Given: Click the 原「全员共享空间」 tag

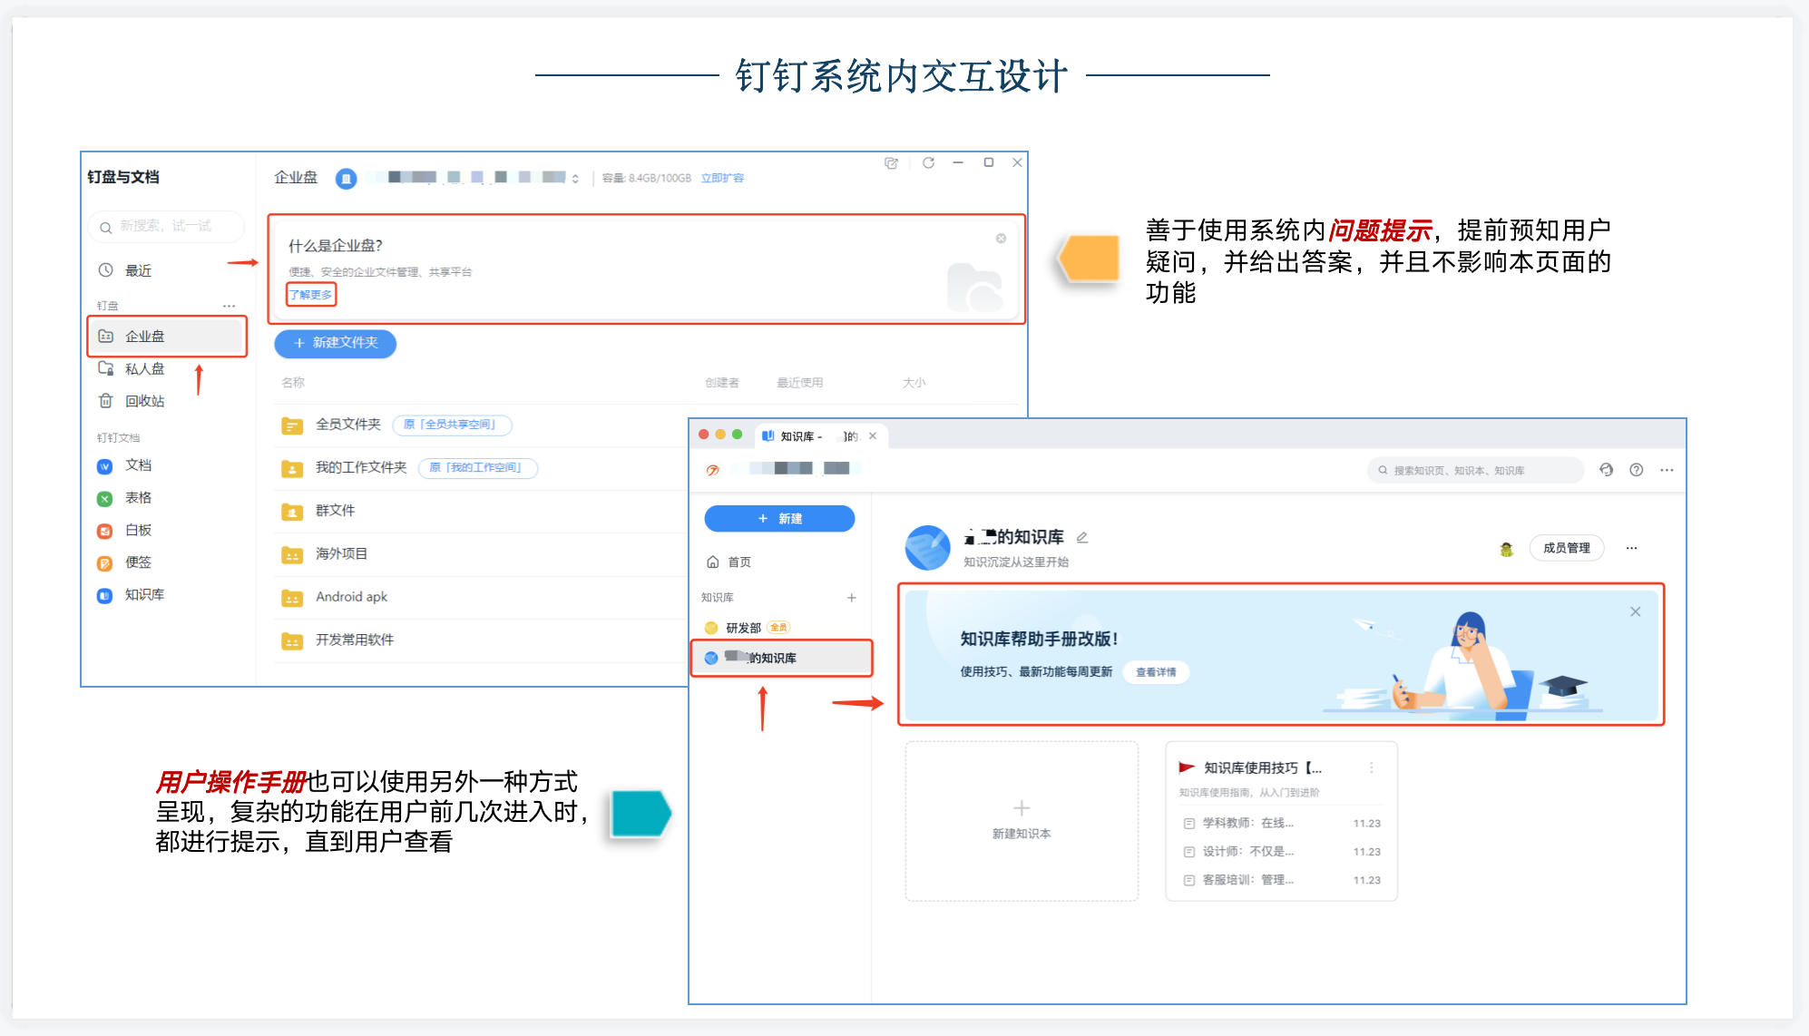Looking at the screenshot, I should 452,425.
